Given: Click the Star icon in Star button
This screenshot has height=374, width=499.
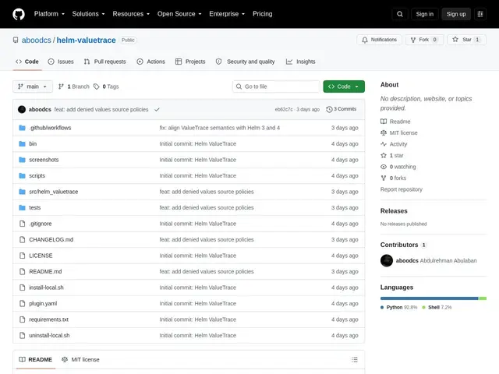Looking at the screenshot, I should pos(455,40).
